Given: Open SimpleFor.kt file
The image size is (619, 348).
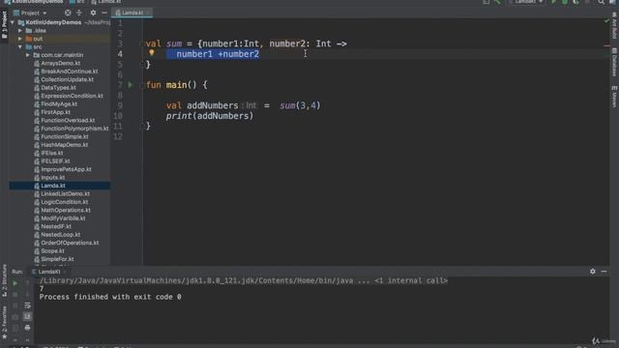Looking at the screenshot, I should point(57,259).
